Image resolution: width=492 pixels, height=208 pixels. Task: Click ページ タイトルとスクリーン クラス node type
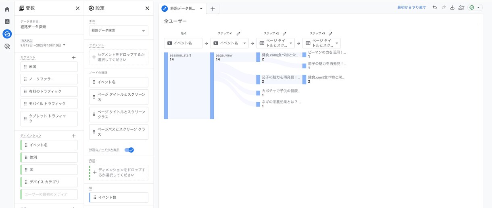click(119, 115)
